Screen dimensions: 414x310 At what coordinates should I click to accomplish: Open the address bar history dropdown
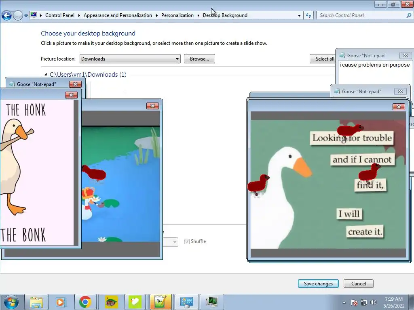click(299, 16)
